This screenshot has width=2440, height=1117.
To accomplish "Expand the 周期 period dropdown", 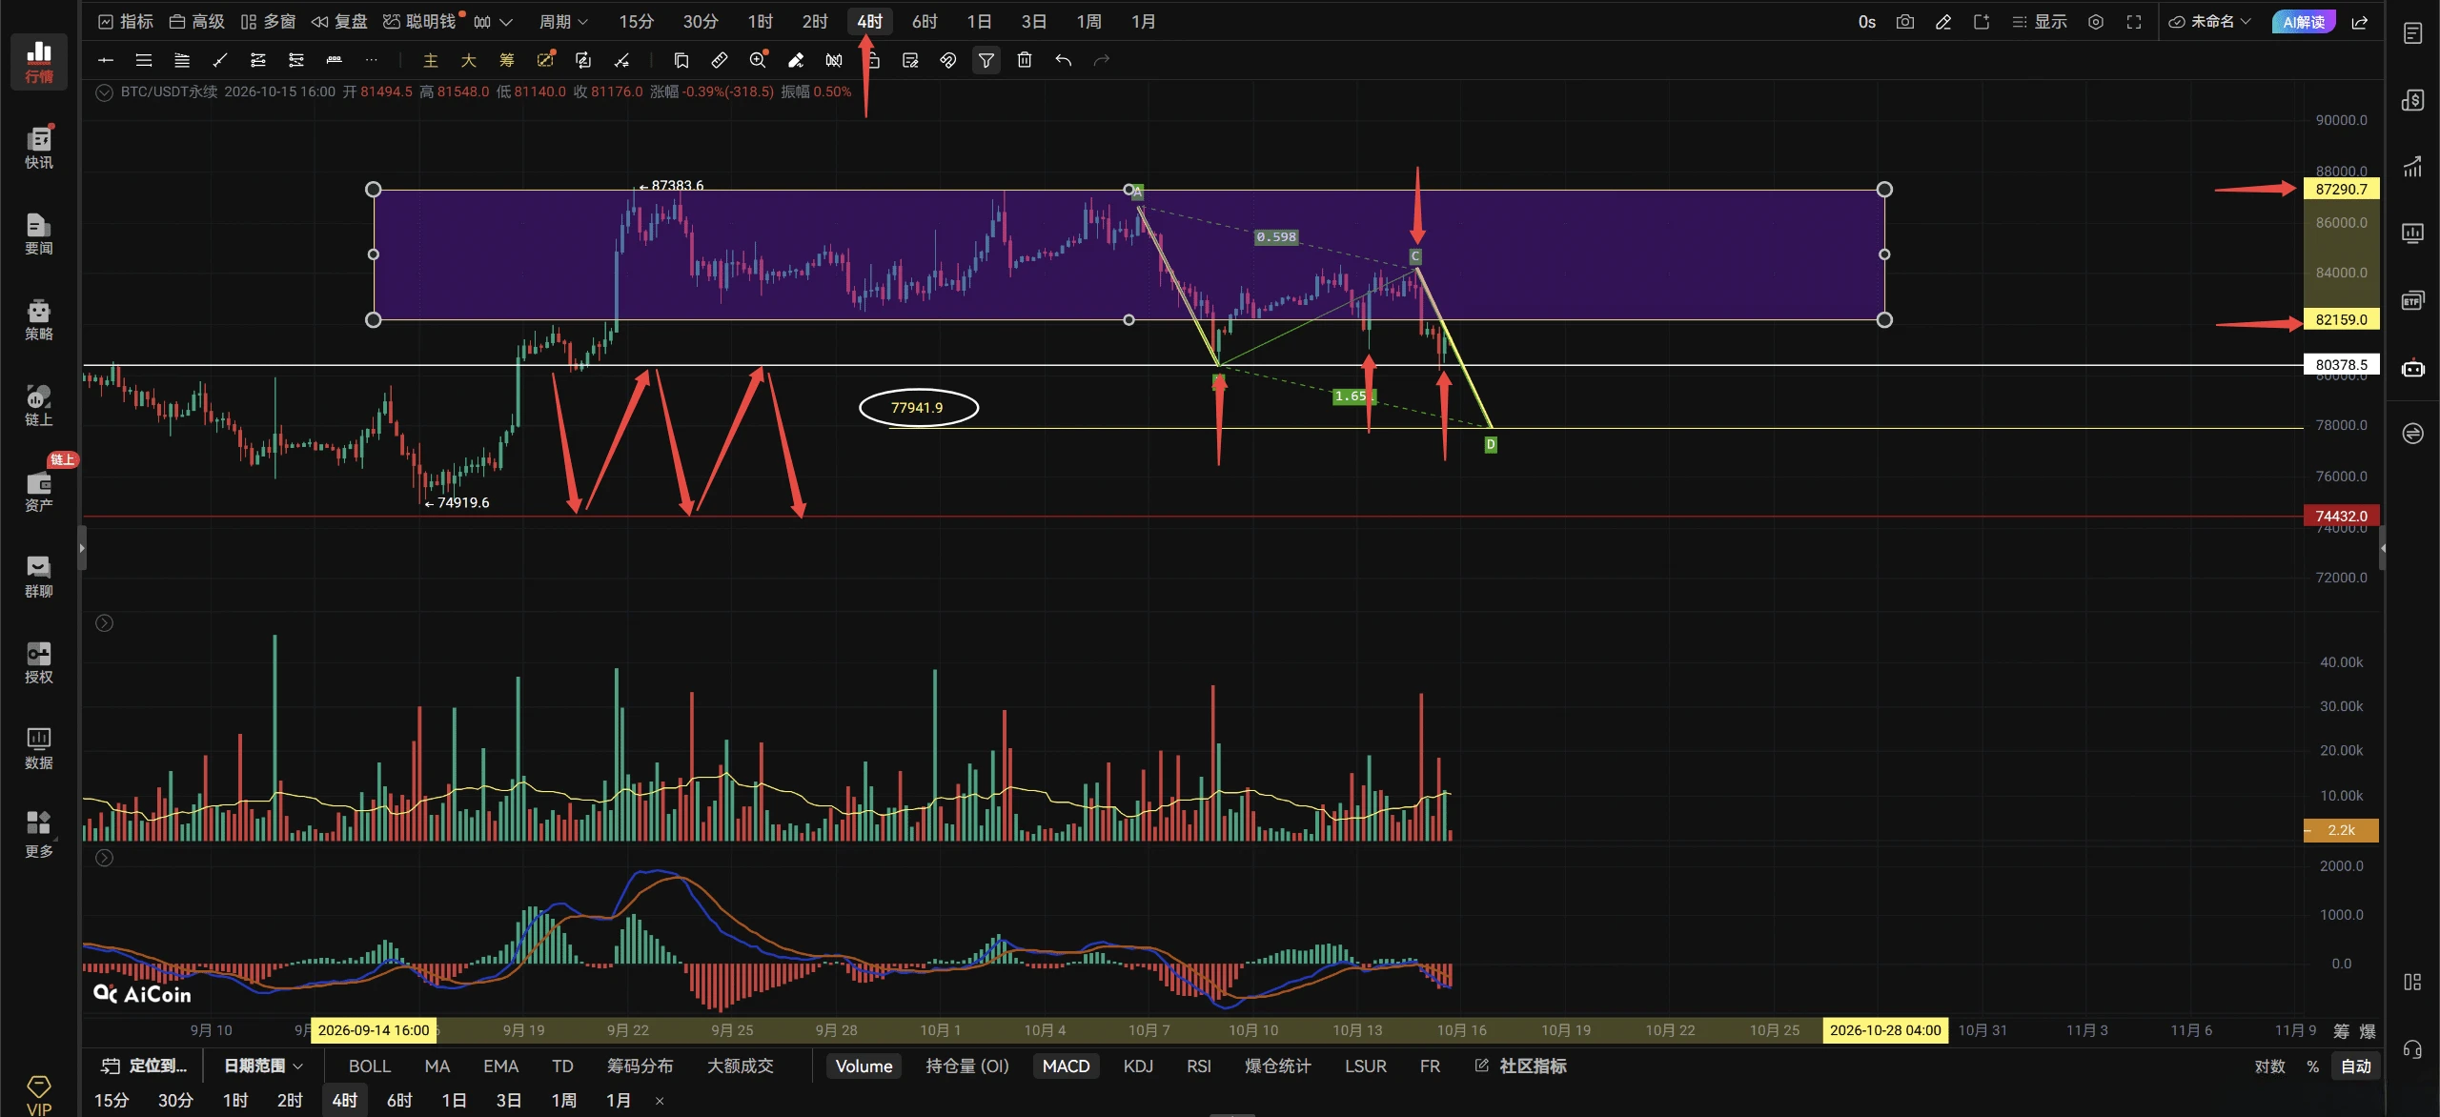I will tap(563, 22).
